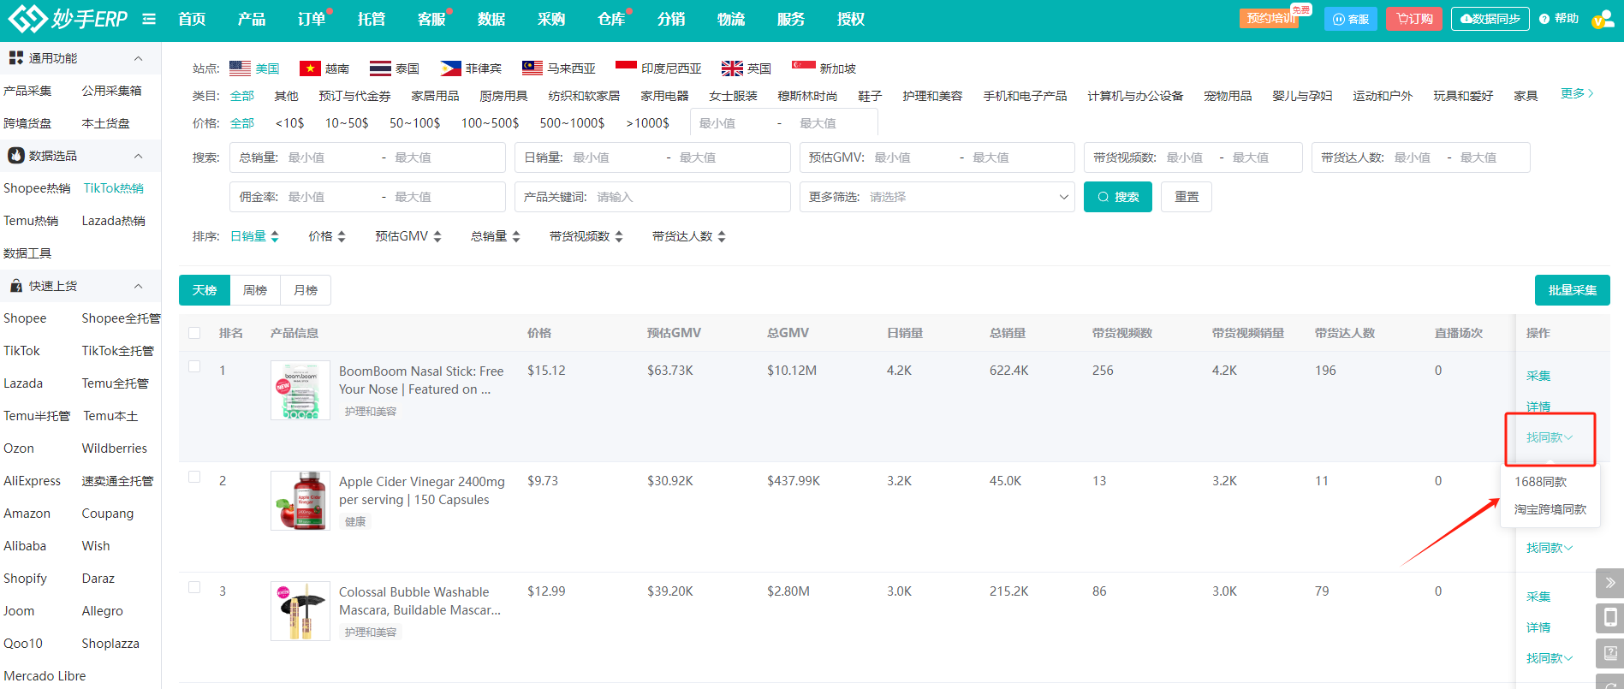Image resolution: width=1624 pixels, height=689 pixels.
Task: Choose 淘宝跨境同款 from the popup
Action: click(x=1550, y=509)
